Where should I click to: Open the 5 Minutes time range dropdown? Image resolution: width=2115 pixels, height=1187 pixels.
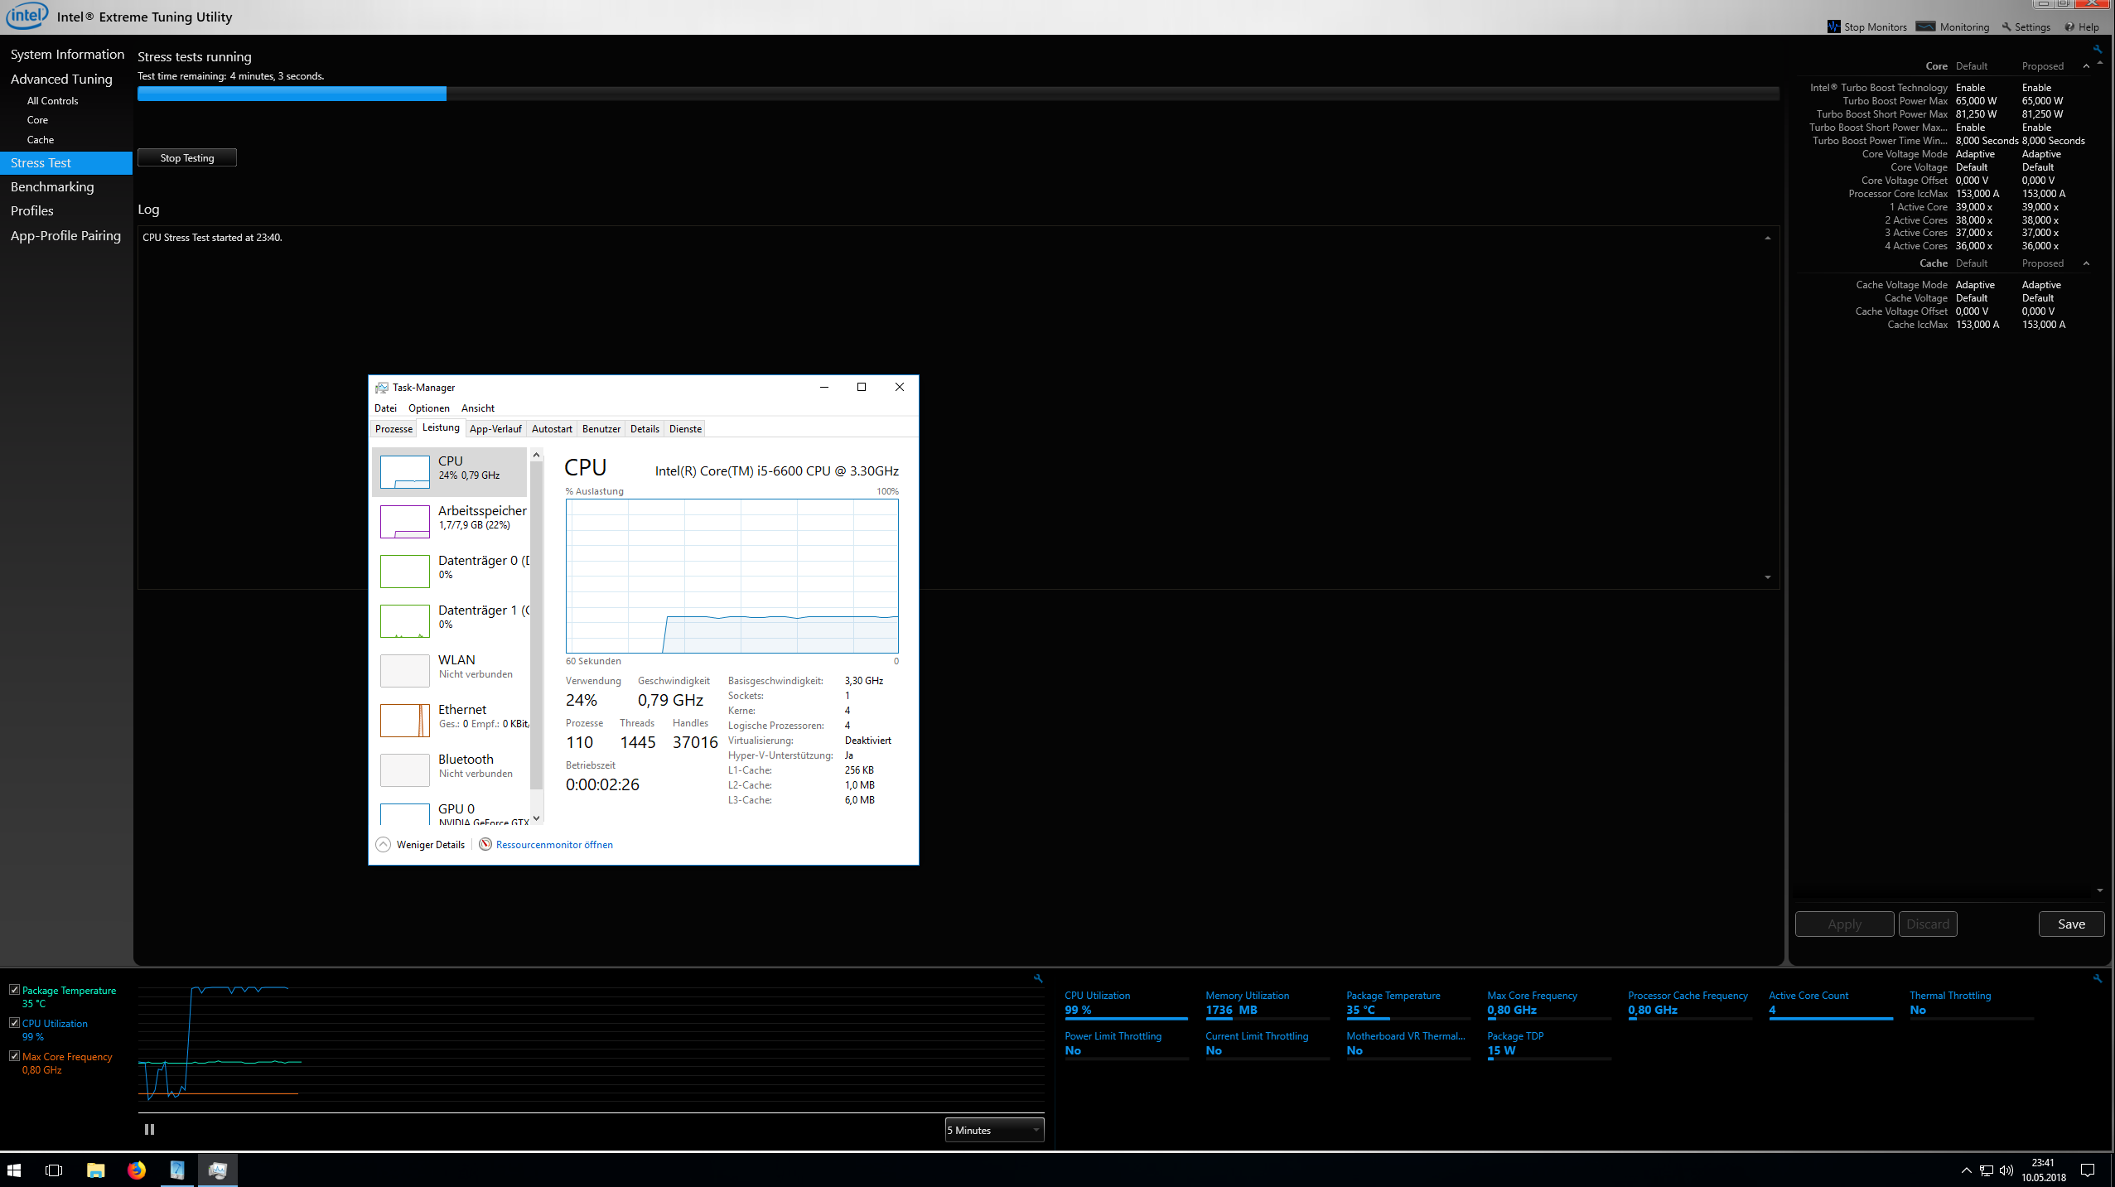point(994,1130)
